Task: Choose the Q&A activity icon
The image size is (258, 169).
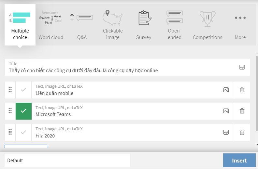Action: click(x=82, y=25)
